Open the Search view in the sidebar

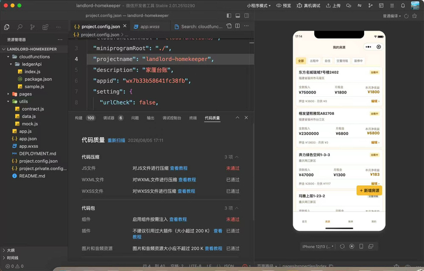[x=20, y=27]
